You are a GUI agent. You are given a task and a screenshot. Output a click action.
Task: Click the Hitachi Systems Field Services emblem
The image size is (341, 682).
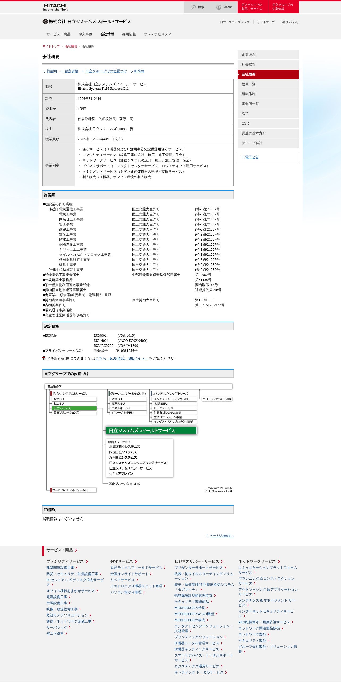click(45, 22)
